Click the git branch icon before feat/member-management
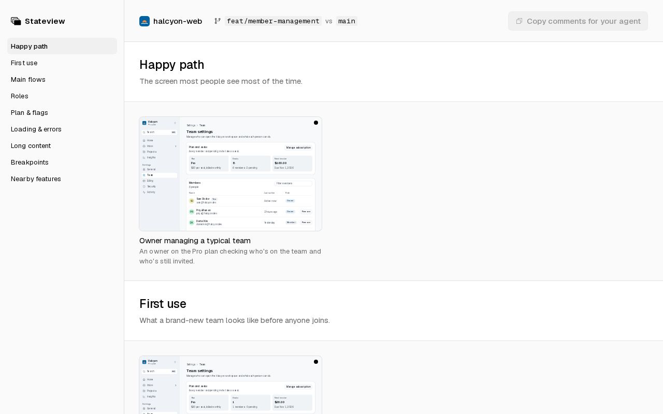The height and width of the screenshot is (414, 663). [x=218, y=21]
